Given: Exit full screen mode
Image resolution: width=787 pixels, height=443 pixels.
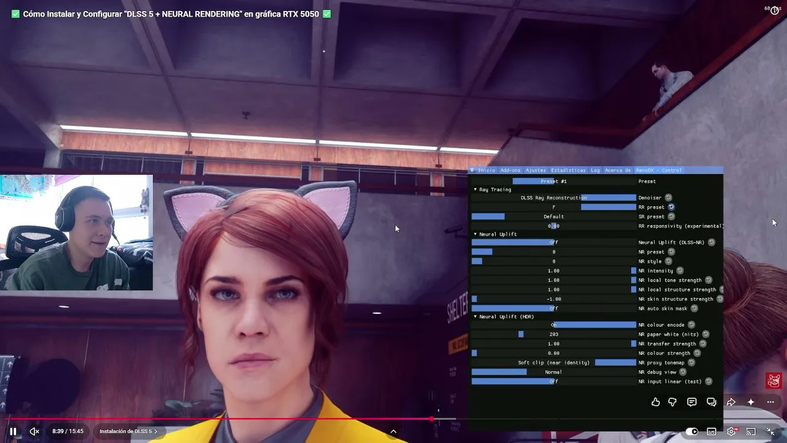Looking at the screenshot, I should (770, 431).
